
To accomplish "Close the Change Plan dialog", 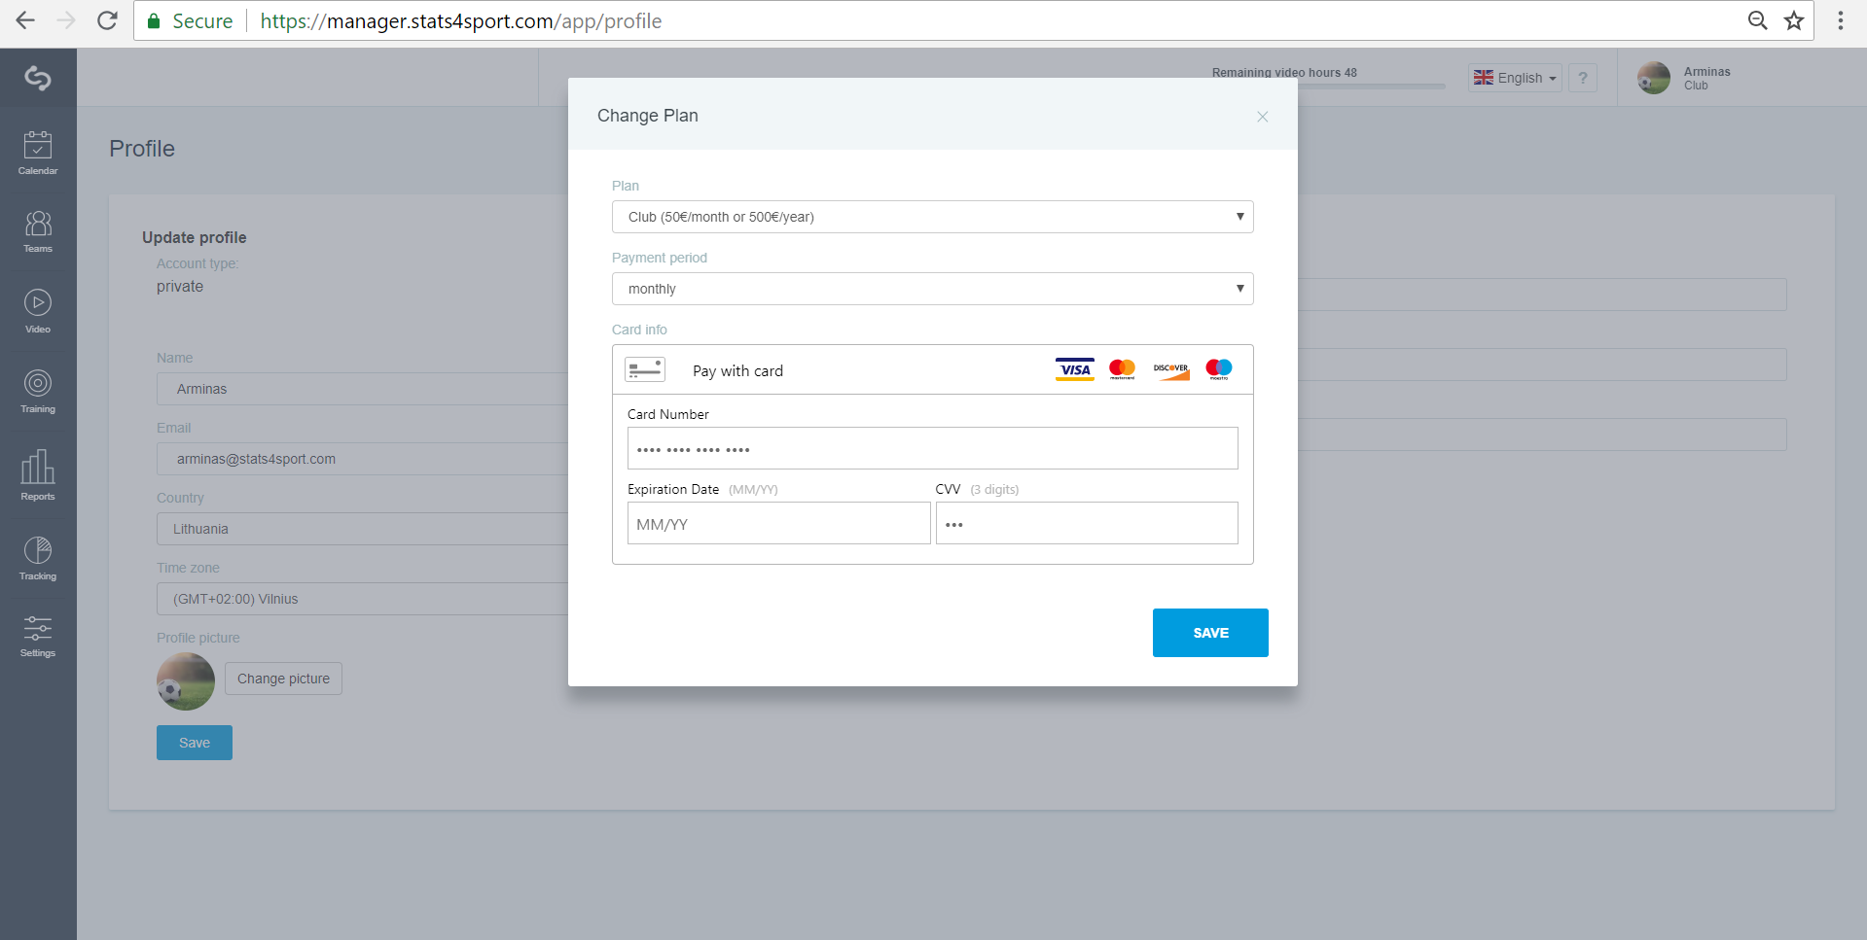I will click(1262, 117).
